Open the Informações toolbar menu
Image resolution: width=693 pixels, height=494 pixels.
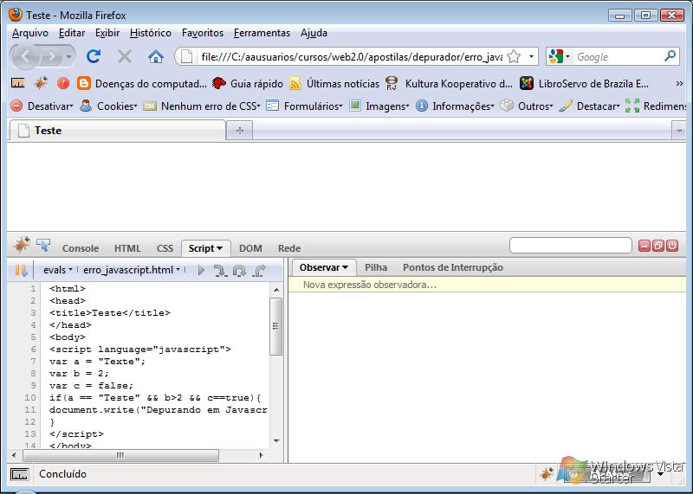455,106
